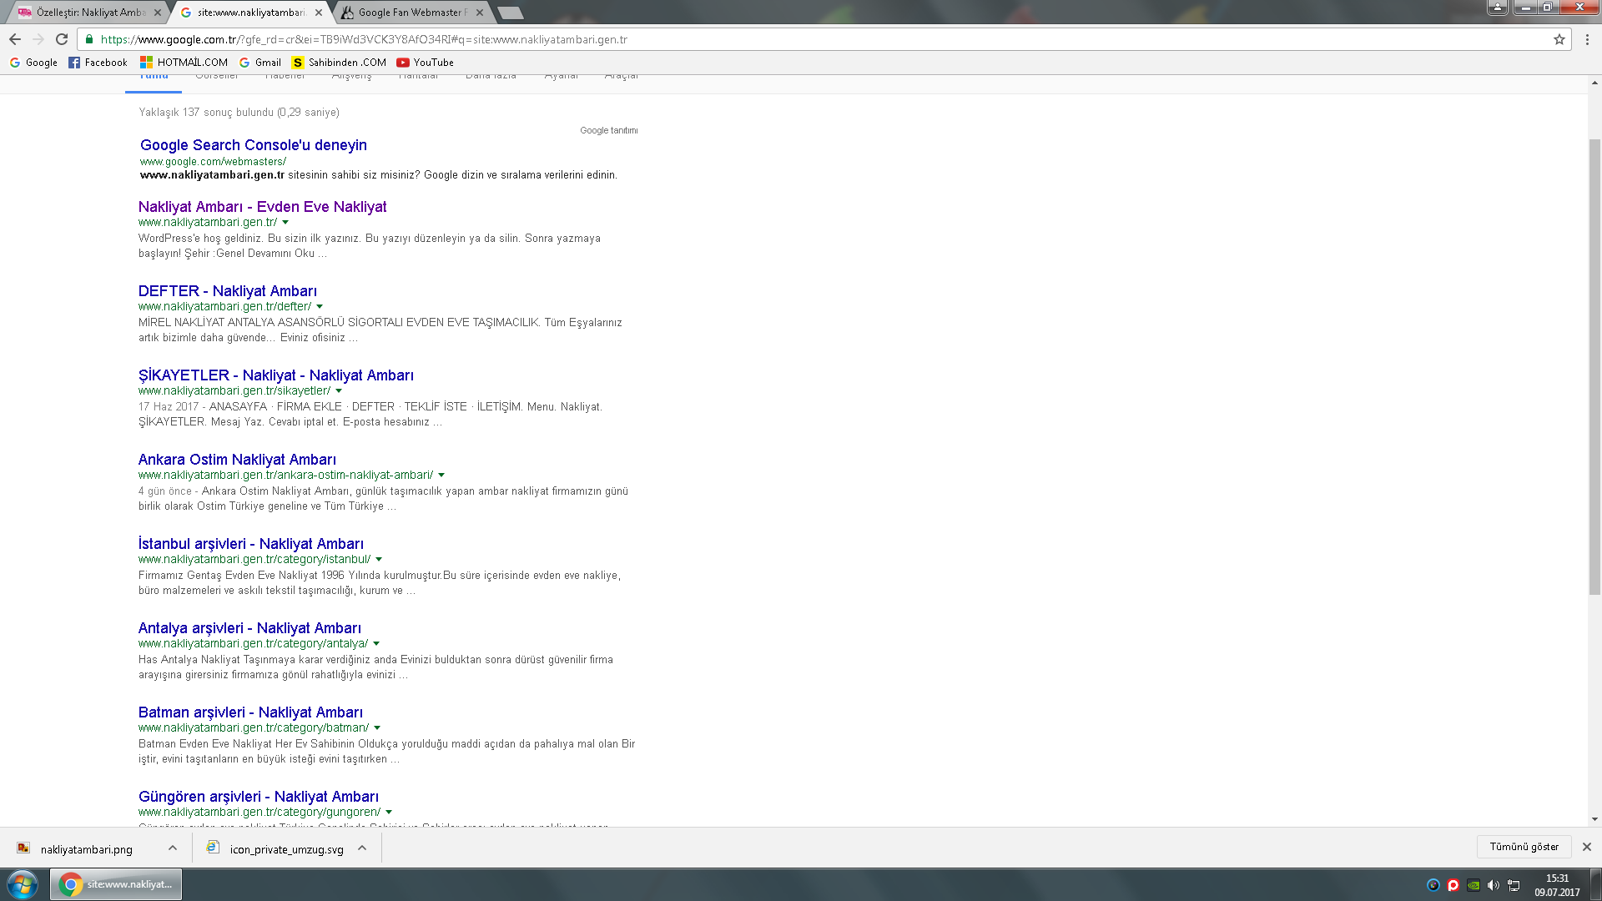The image size is (1602, 901).
Task: Click scrollbar down arrow
Action: [x=1594, y=819]
